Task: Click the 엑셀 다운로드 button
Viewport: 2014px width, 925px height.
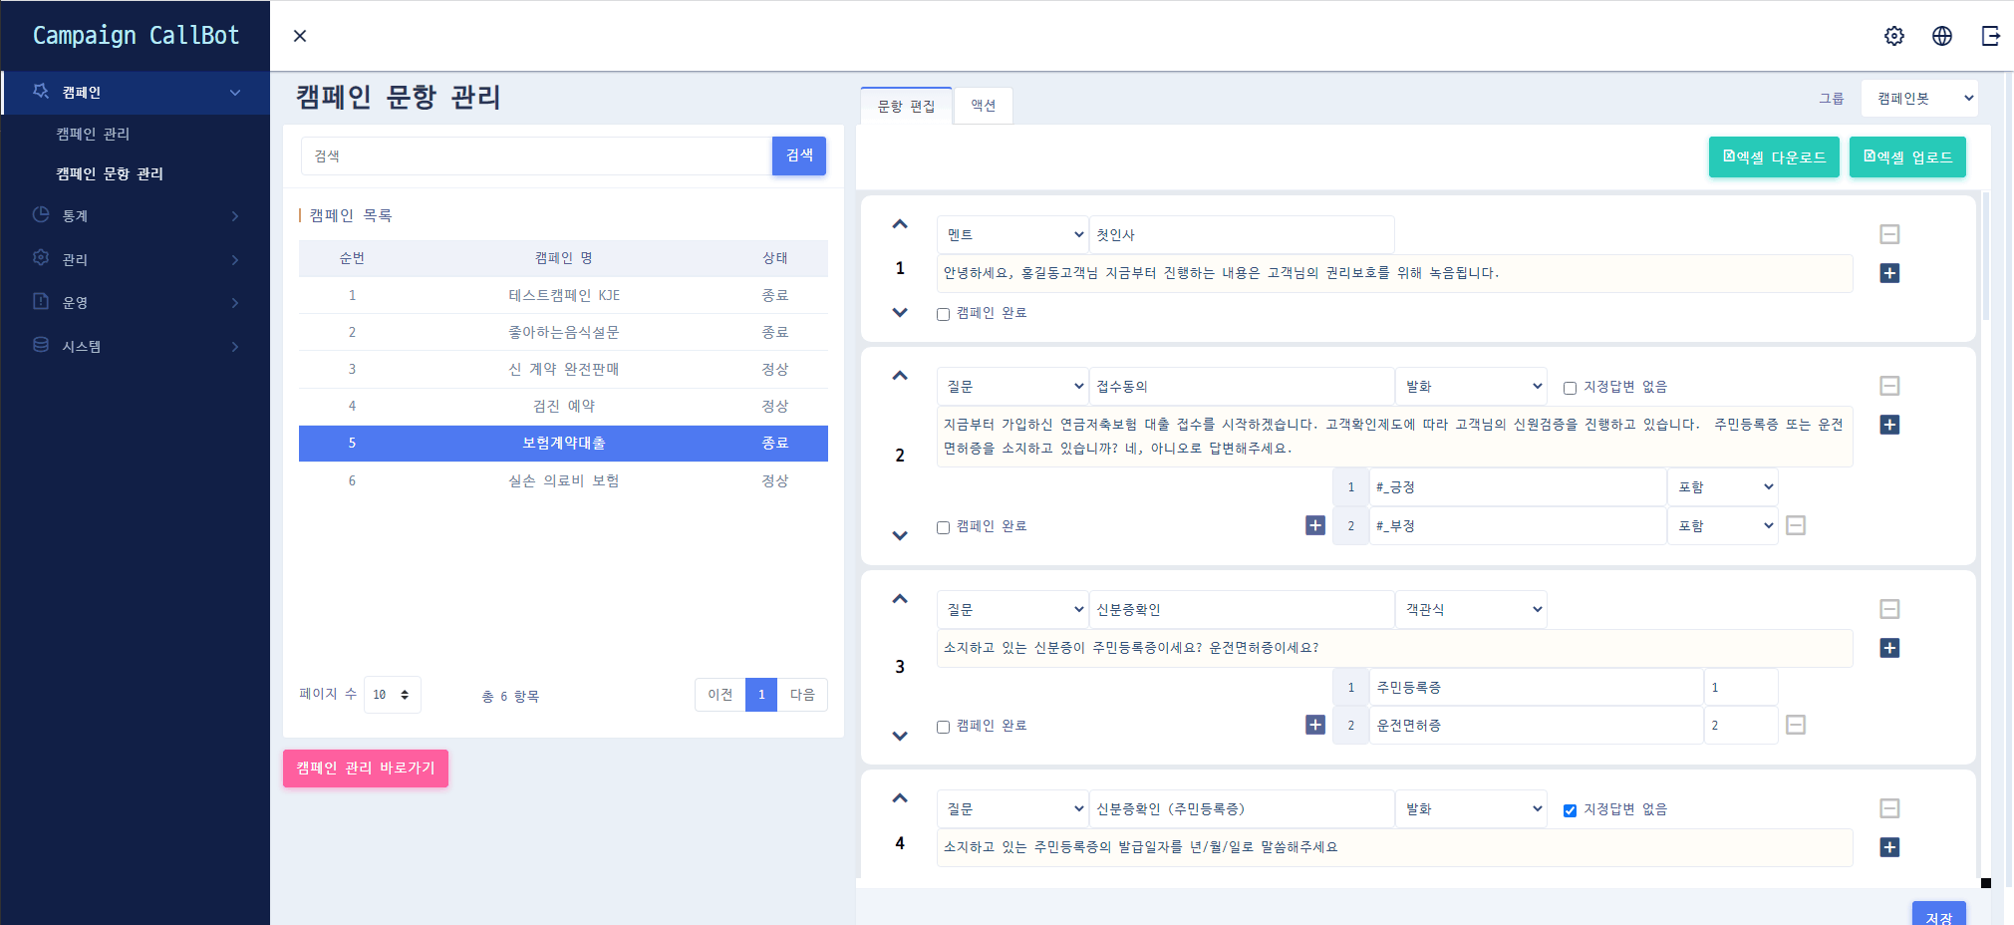Action: [x=1774, y=157]
